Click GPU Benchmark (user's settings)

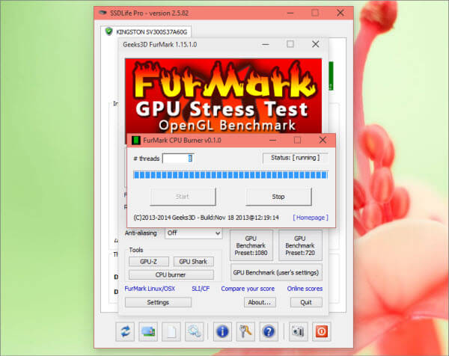point(276,273)
